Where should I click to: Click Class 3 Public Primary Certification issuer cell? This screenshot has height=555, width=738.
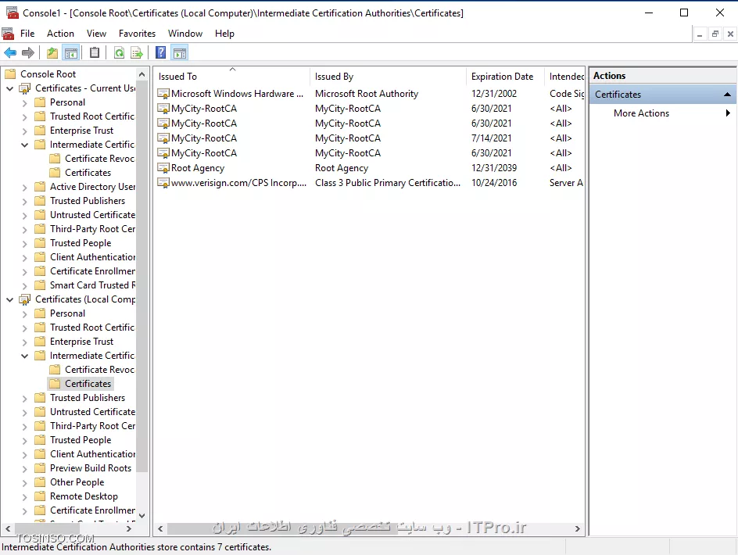pyautogui.click(x=388, y=183)
